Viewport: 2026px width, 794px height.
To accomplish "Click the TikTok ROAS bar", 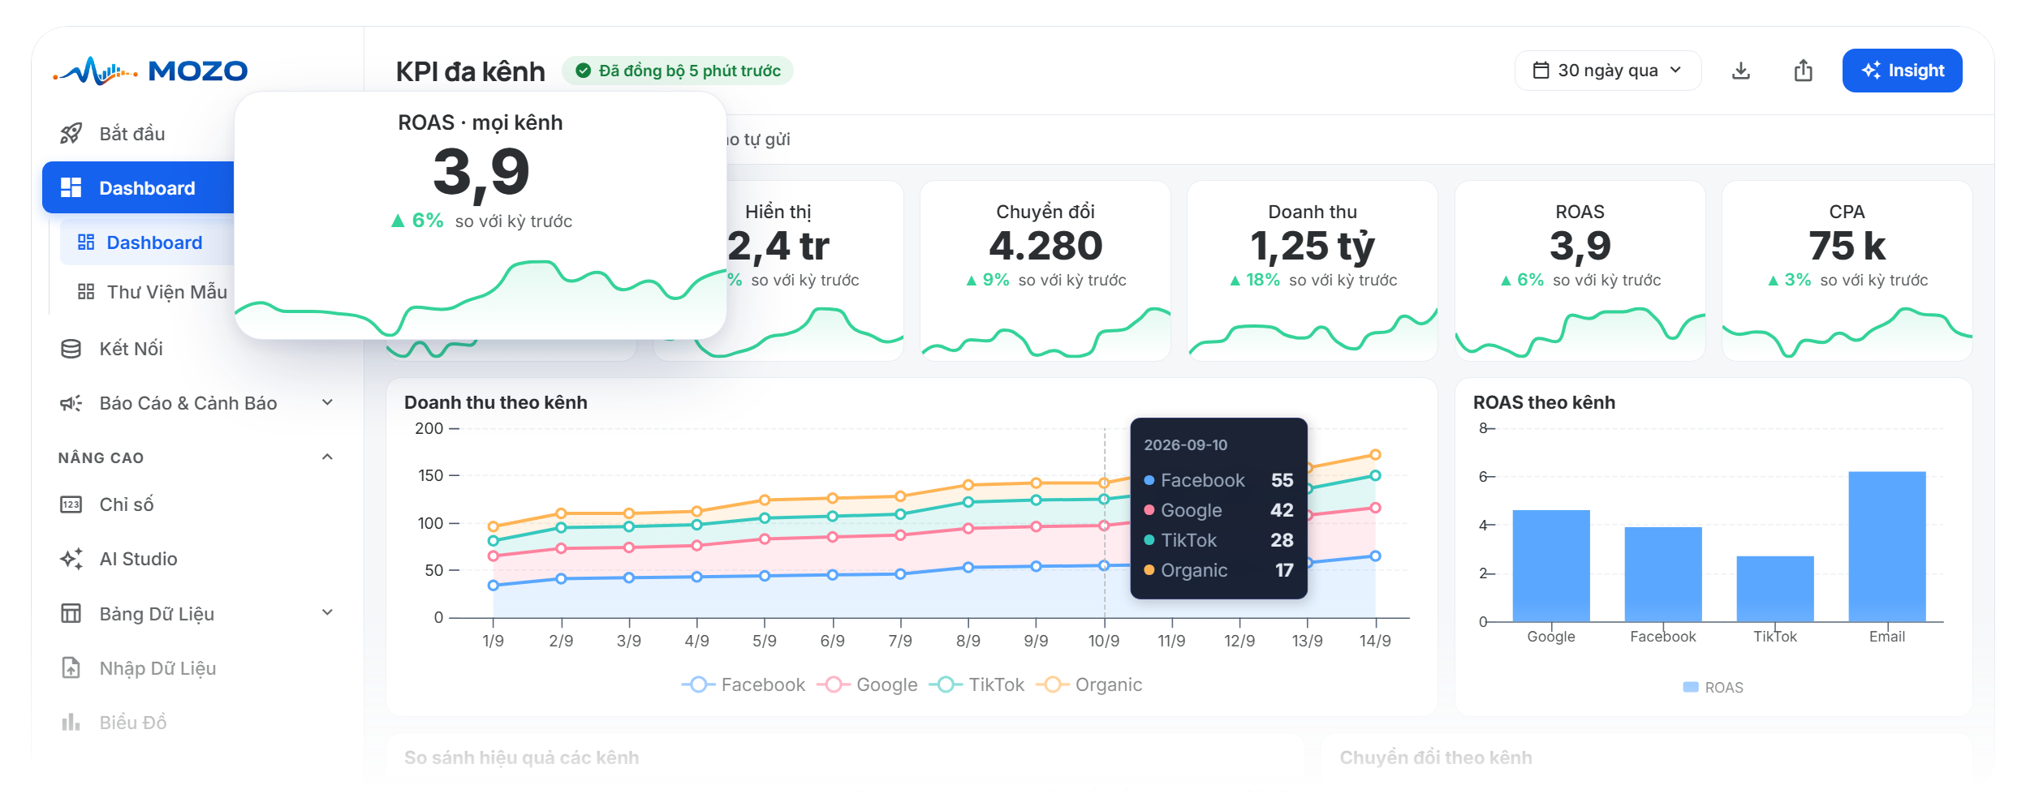I will coord(1775,589).
